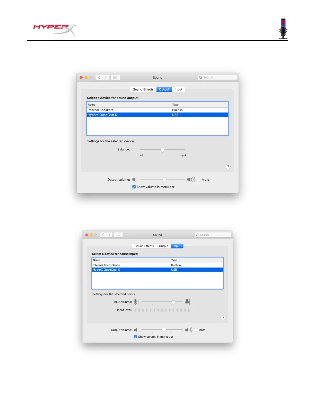This screenshot has width=315, height=407.
Task: Click the Search field in upper Sound window
Action: coord(217,77)
